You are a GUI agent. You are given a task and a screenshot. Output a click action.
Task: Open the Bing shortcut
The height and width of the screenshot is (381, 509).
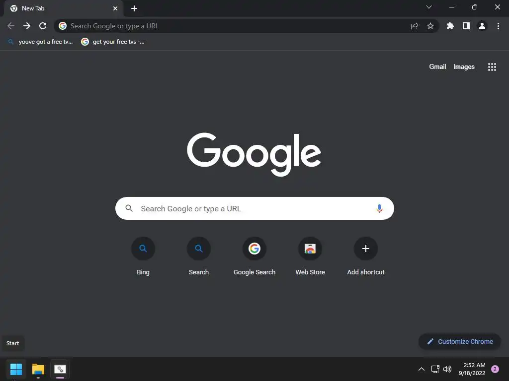(143, 256)
